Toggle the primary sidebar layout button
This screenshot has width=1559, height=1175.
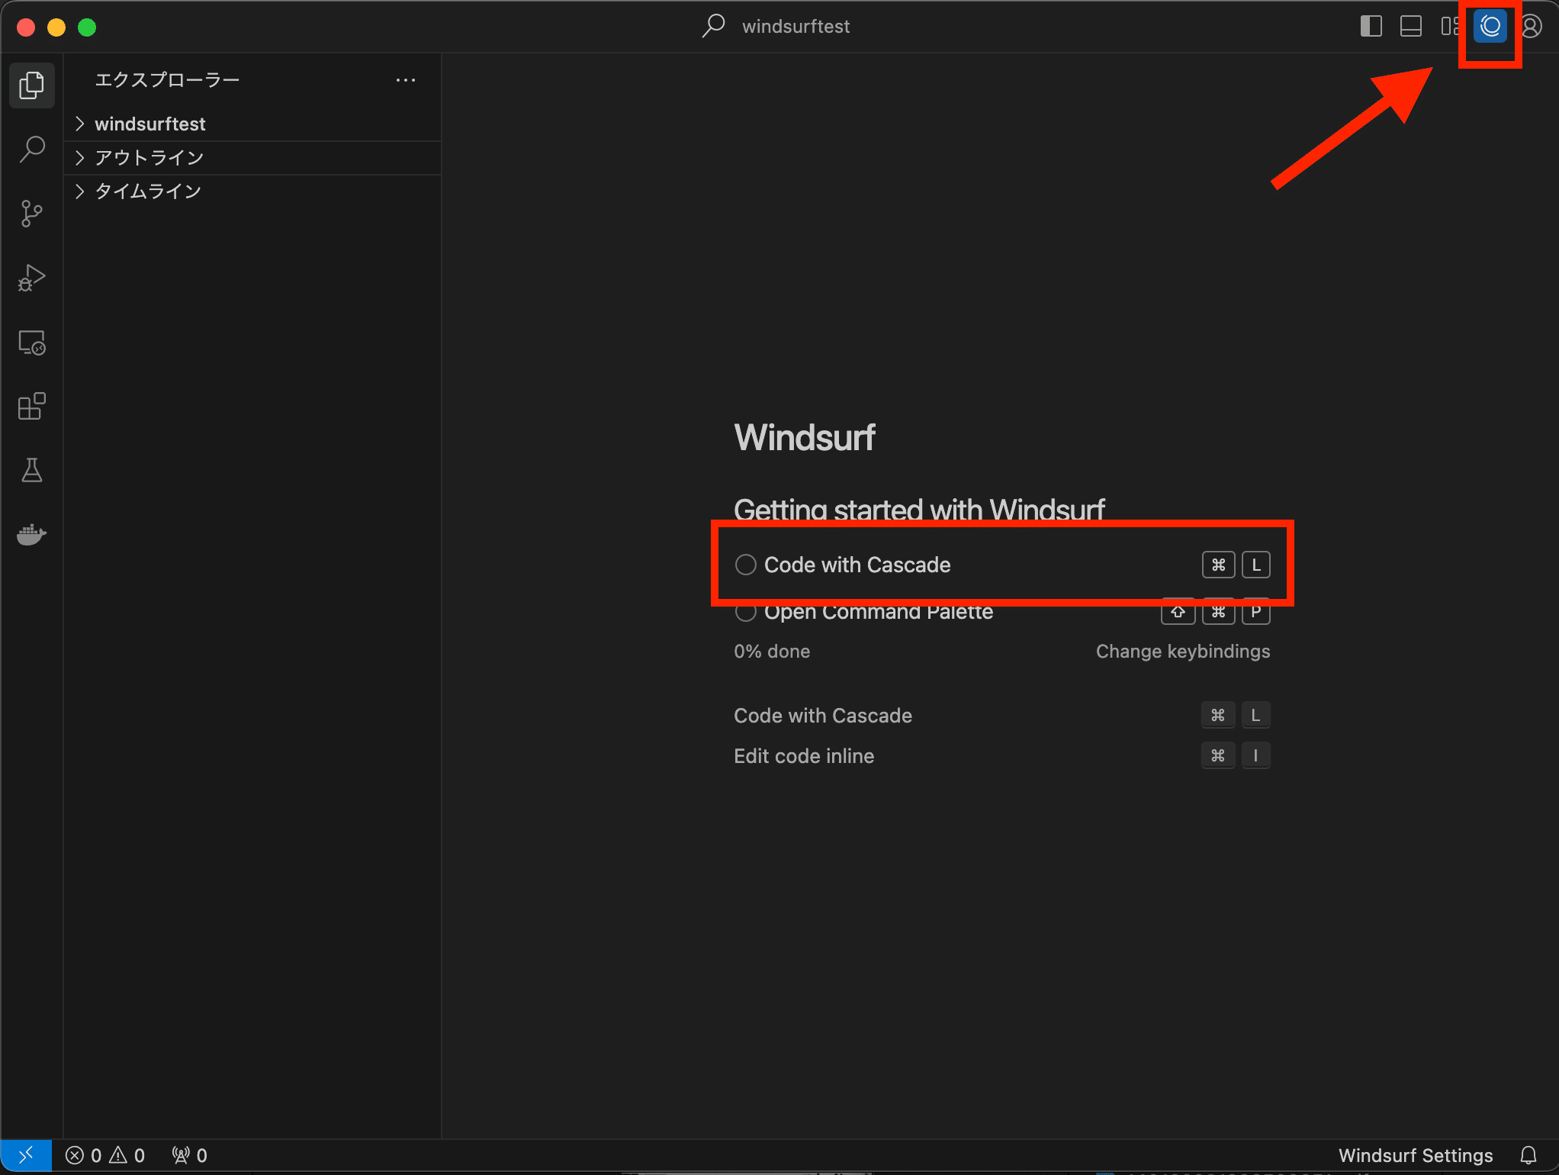point(1371,27)
